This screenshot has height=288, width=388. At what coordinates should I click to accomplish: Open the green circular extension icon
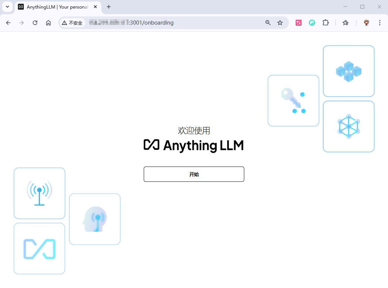click(312, 23)
